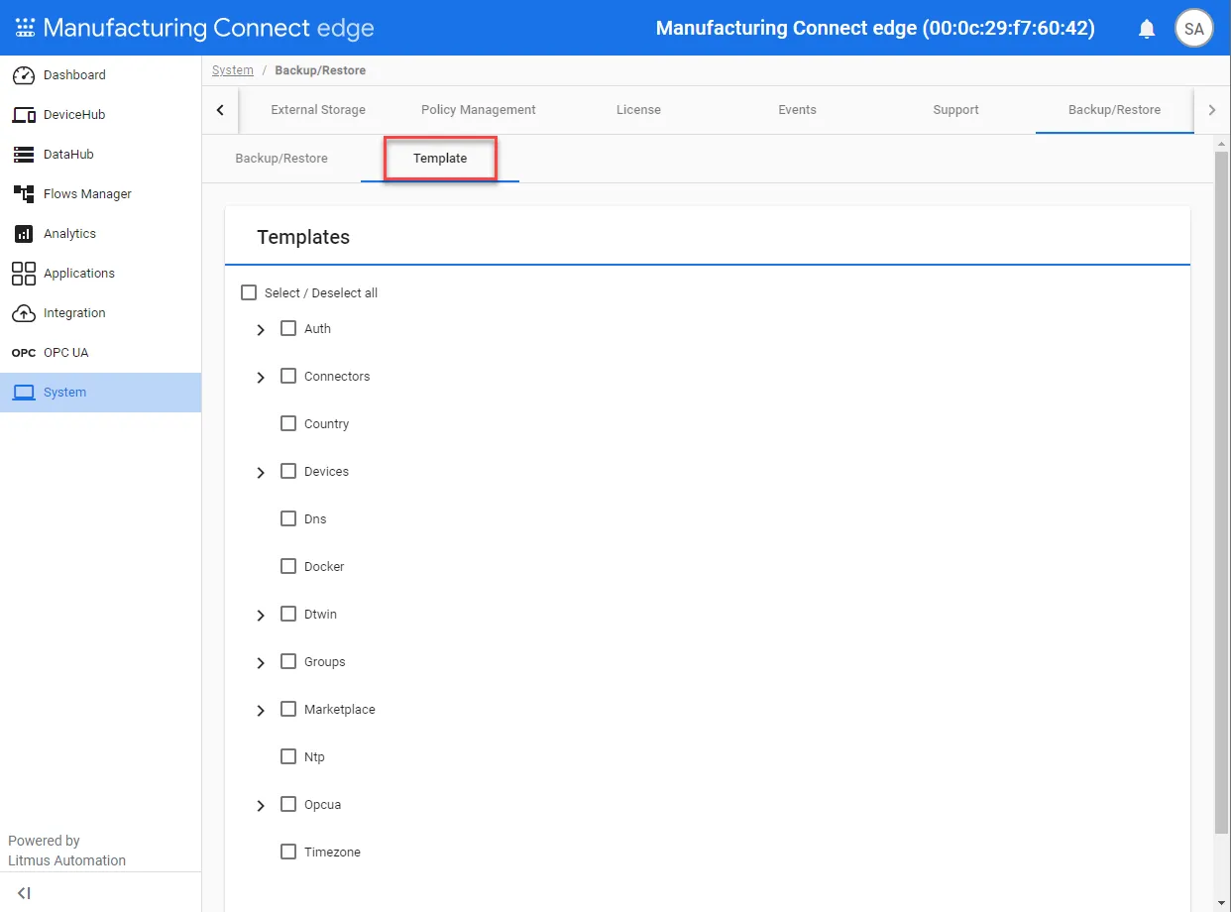
Task: Select the DataHub storage icon
Action: (x=24, y=155)
